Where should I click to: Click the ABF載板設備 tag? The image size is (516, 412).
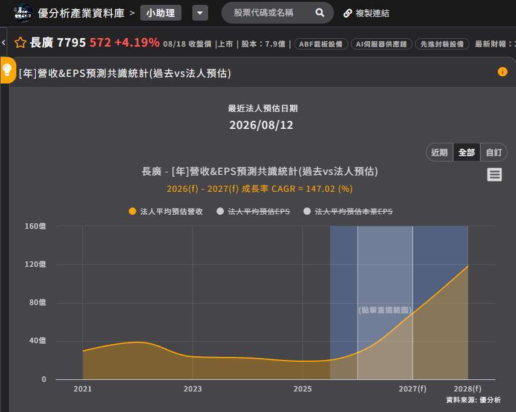click(x=321, y=44)
